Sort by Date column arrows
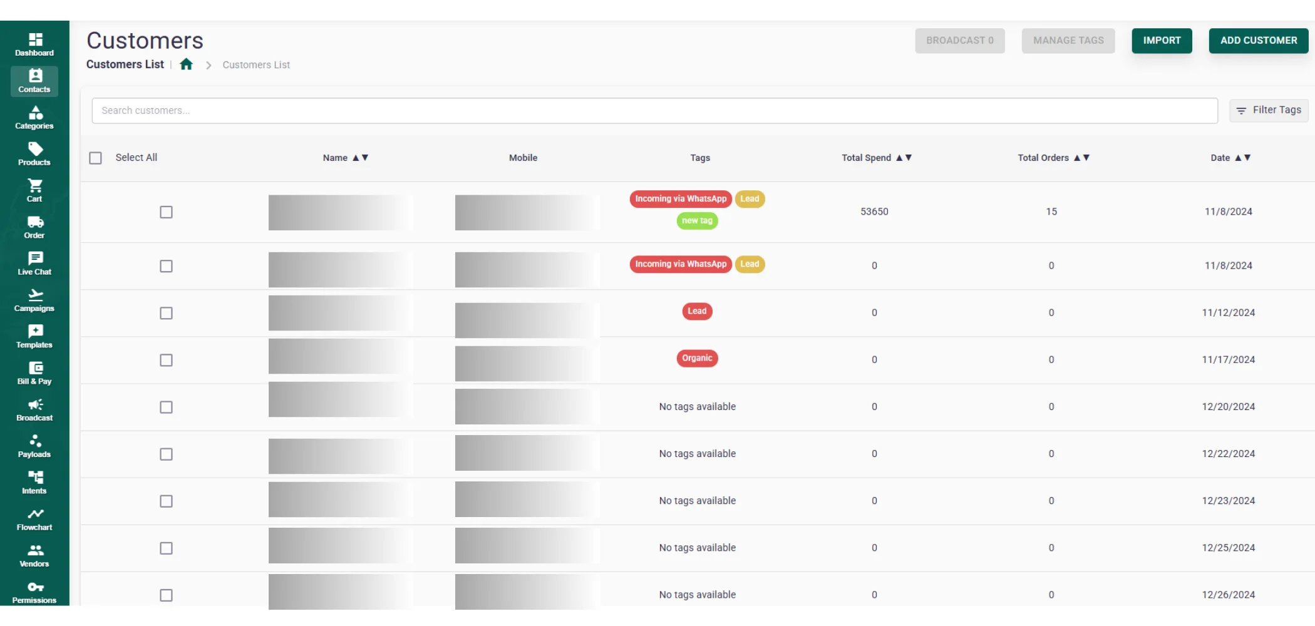1315x626 pixels. pos(1242,158)
